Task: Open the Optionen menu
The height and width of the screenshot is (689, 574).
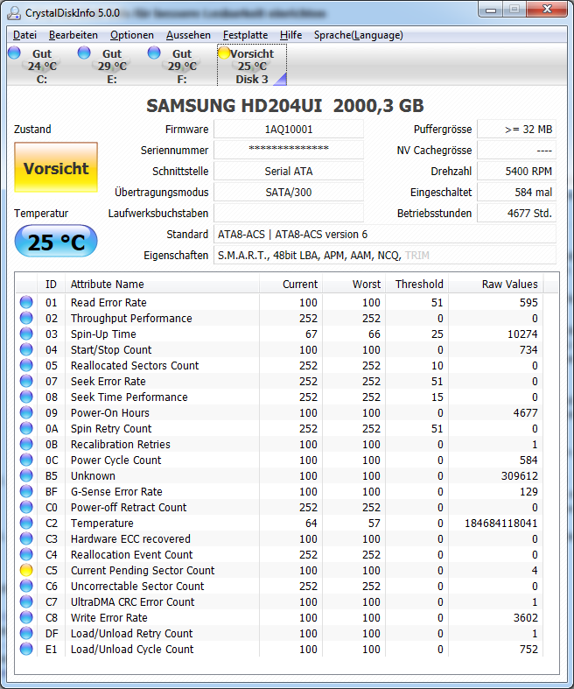Action: pyautogui.click(x=132, y=35)
